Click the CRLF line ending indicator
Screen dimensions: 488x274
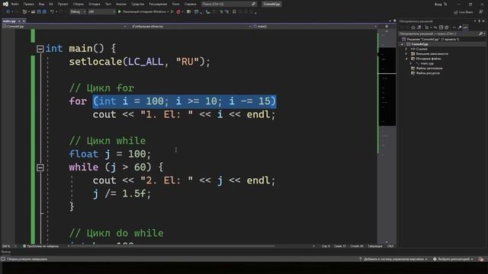390,247
